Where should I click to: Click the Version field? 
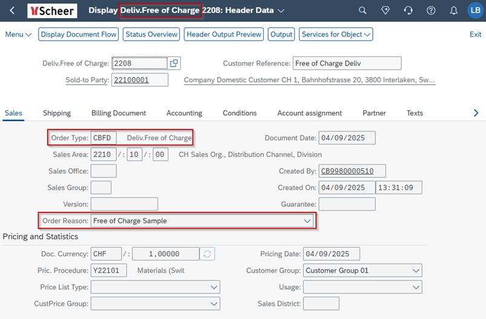click(124, 205)
